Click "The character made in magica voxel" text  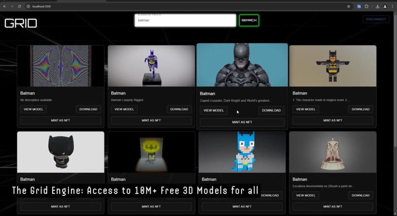321,100
